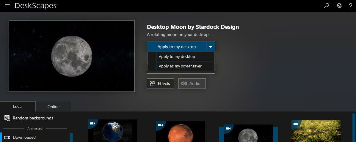Click video badge on Mars thumbnail
Image resolution: width=356 pixels, height=142 pixels.
(x=160, y=125)
